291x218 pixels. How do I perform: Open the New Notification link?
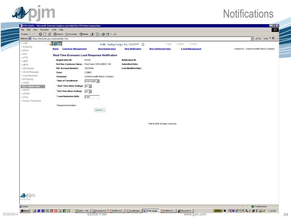click(133, 49)
